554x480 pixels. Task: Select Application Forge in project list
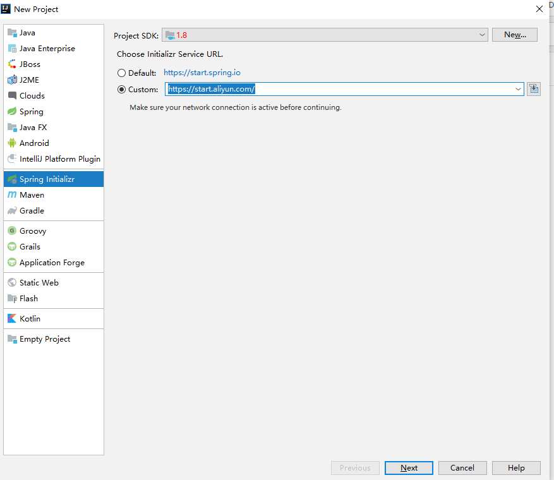[54, 263]
